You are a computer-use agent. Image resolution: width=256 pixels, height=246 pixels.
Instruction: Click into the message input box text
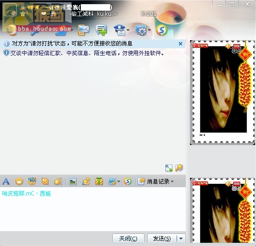(x=26, y=194)
